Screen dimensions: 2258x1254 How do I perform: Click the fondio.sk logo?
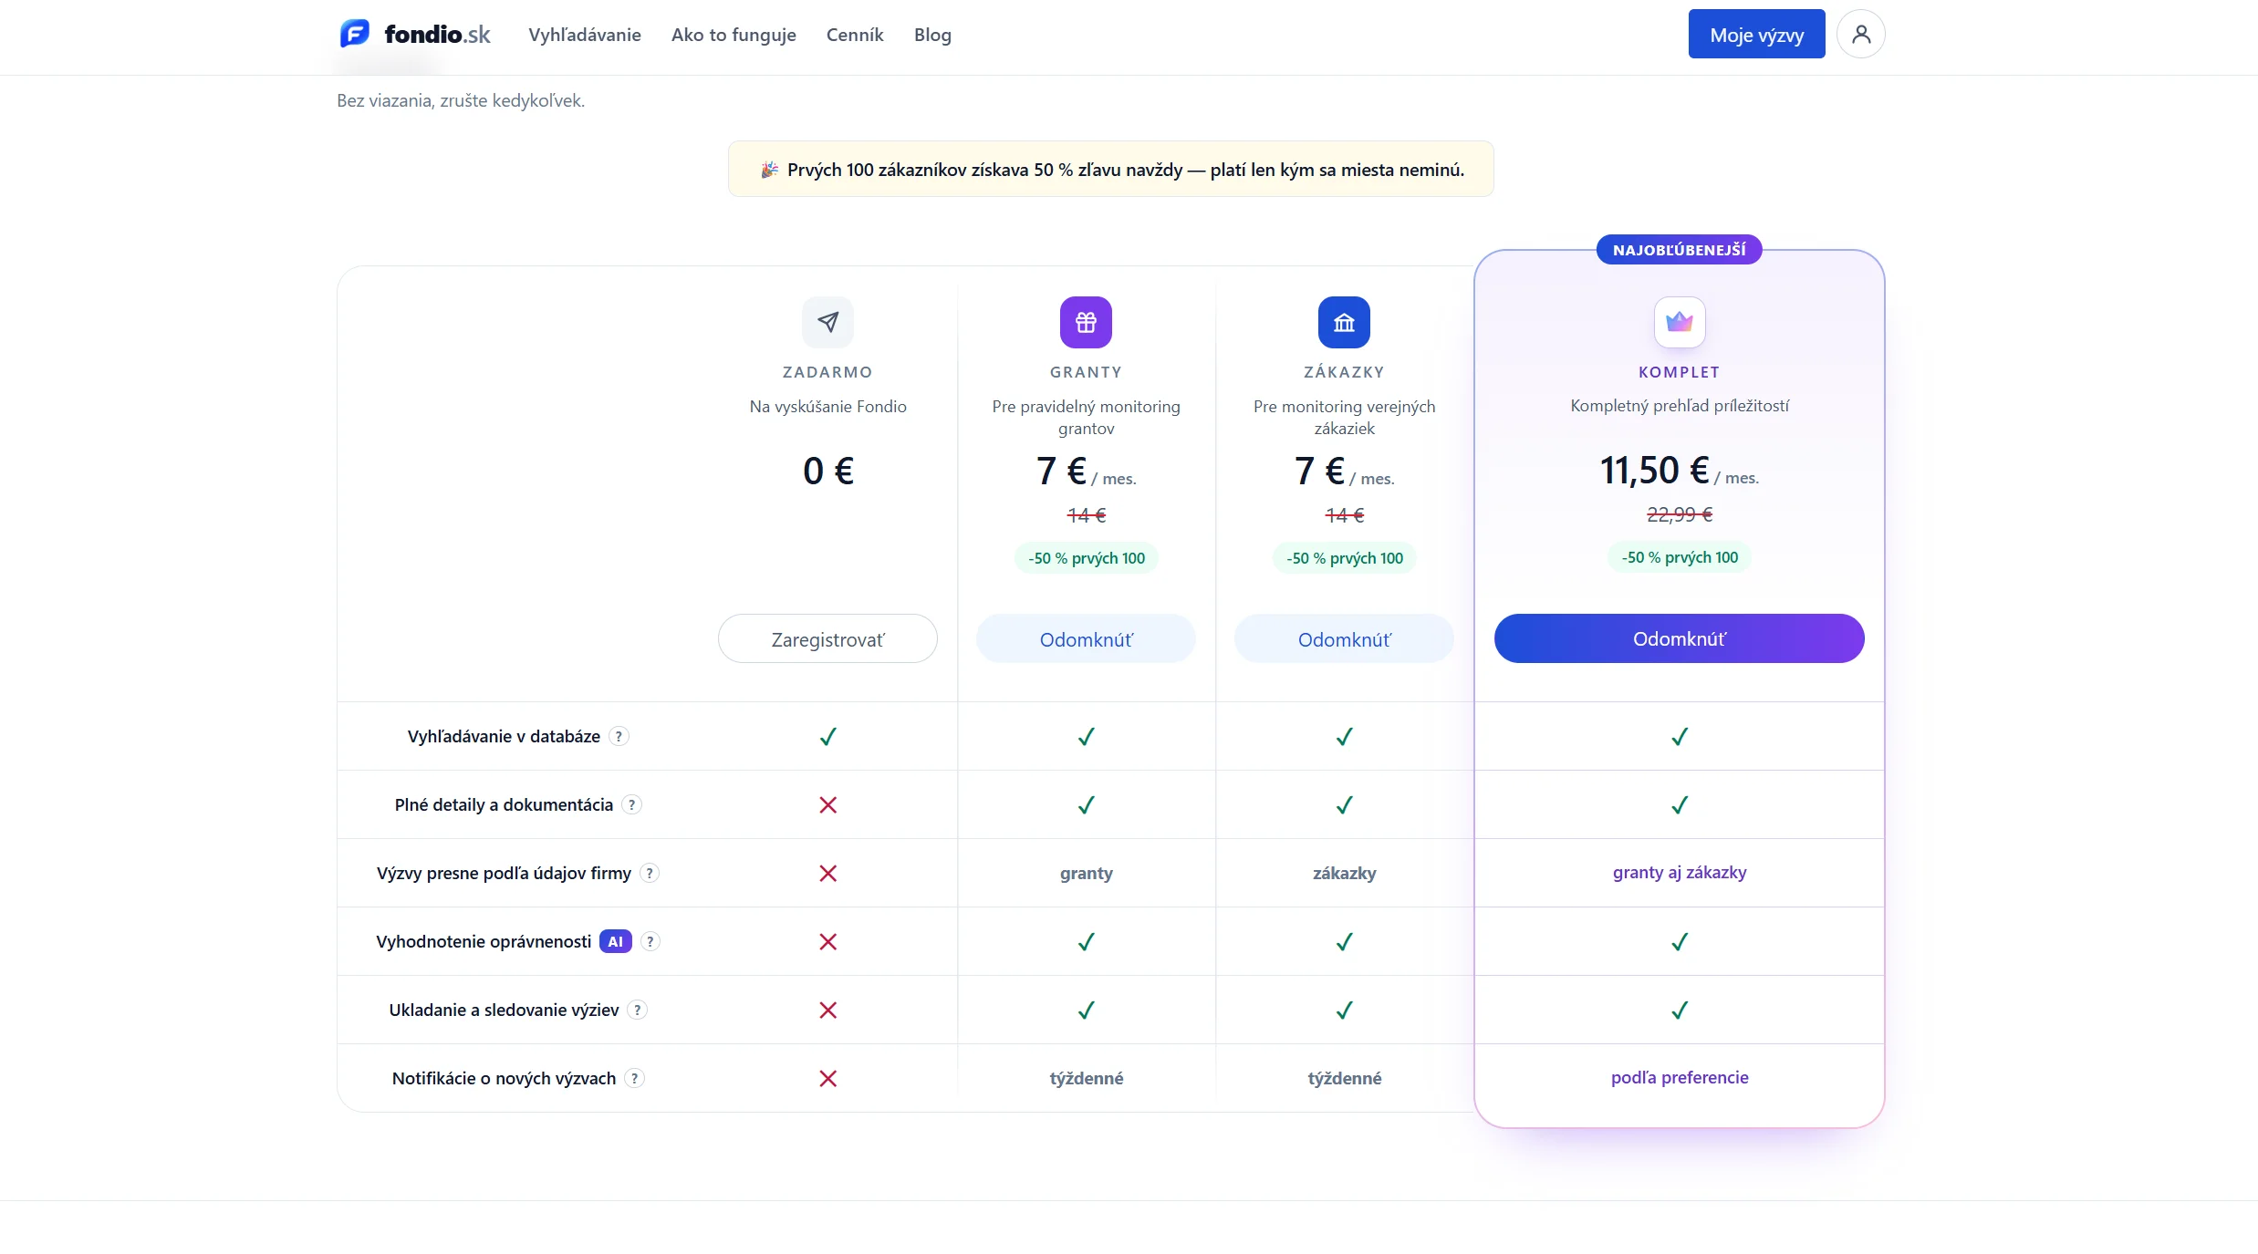pyautogui.click(x=415, y=34)
